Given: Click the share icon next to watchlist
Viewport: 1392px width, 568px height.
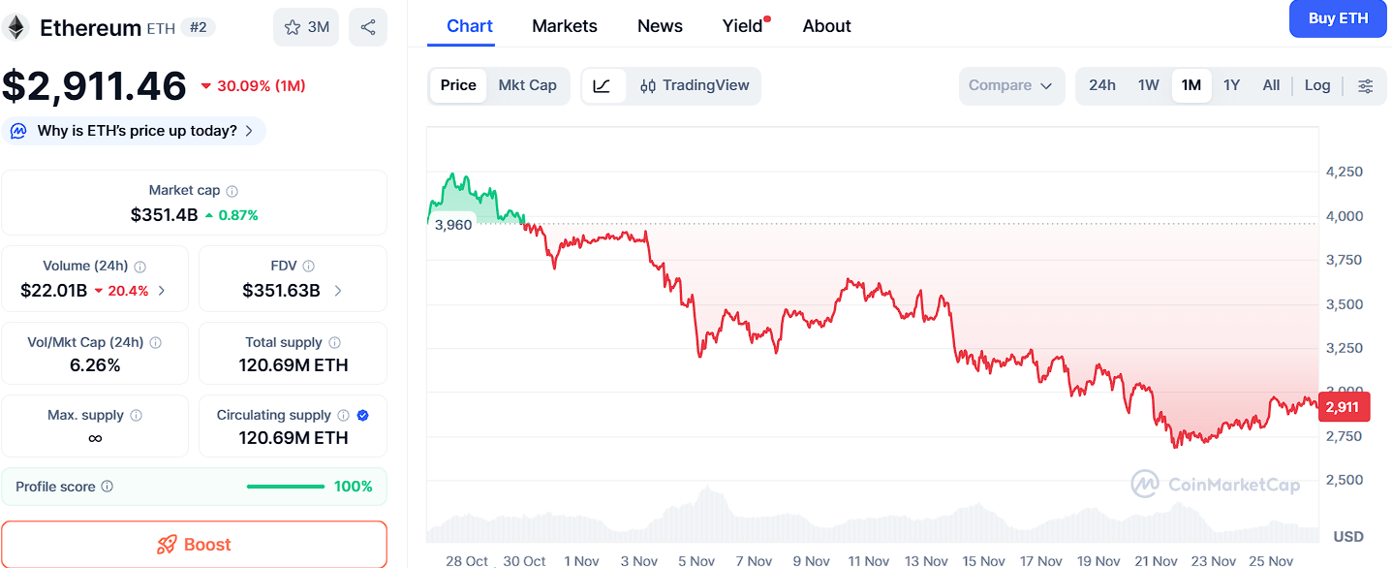Looking at the screenshot, I should point(368,27).
